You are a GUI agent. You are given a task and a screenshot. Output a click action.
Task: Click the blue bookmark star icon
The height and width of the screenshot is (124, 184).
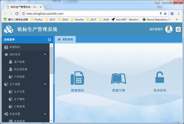[165, 14]
